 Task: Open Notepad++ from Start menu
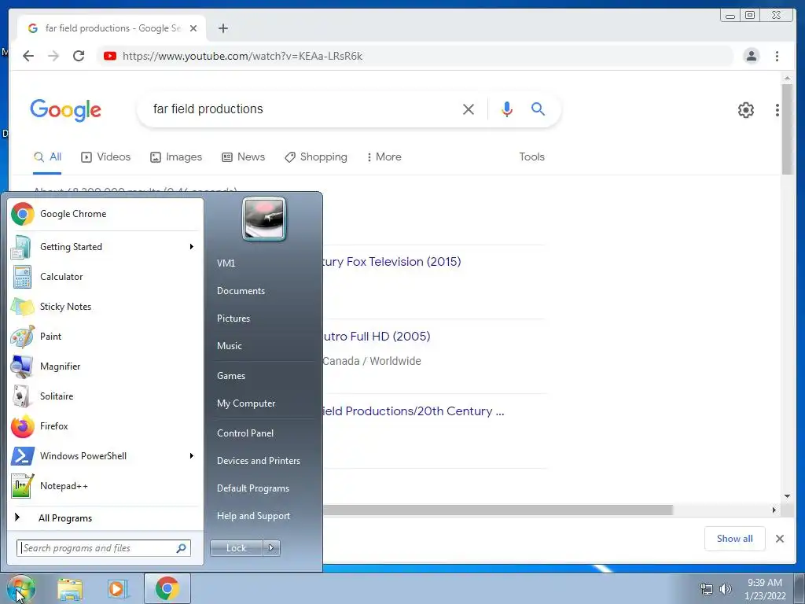105,485
